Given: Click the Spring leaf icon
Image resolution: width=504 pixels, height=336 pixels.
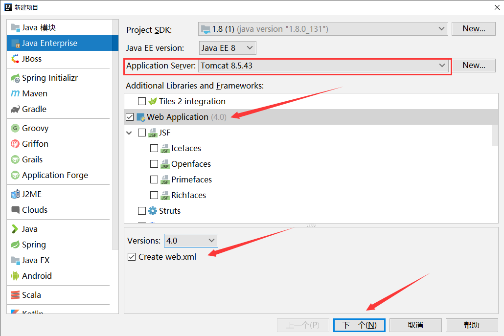Looking at the screenshot, I should click(x=15, y=245).
